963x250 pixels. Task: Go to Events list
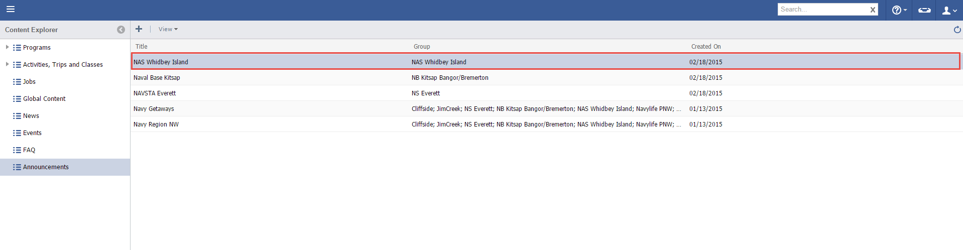pos(32,133)
